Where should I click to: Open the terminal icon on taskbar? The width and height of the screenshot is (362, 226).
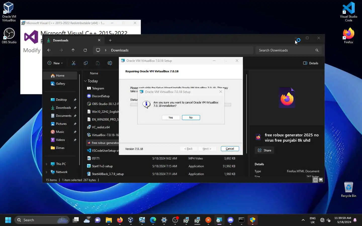[241, 220]
